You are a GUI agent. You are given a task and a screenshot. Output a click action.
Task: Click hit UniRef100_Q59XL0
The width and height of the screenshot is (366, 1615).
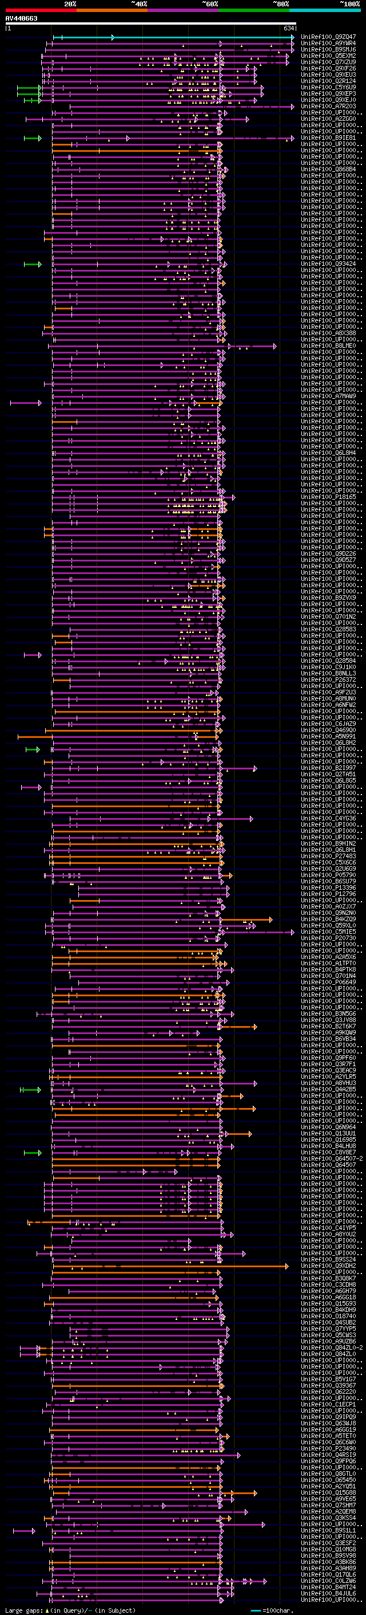(x=328, y=925)
